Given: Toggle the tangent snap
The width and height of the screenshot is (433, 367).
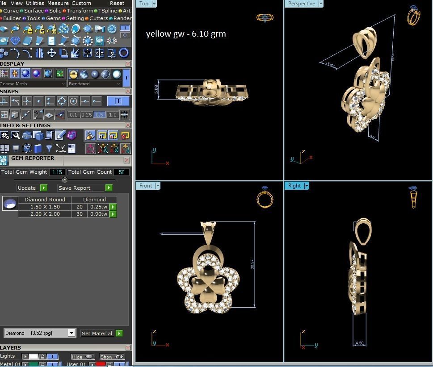Looking at the screenshot, I should pyautogui.click(x=16, y=101).
